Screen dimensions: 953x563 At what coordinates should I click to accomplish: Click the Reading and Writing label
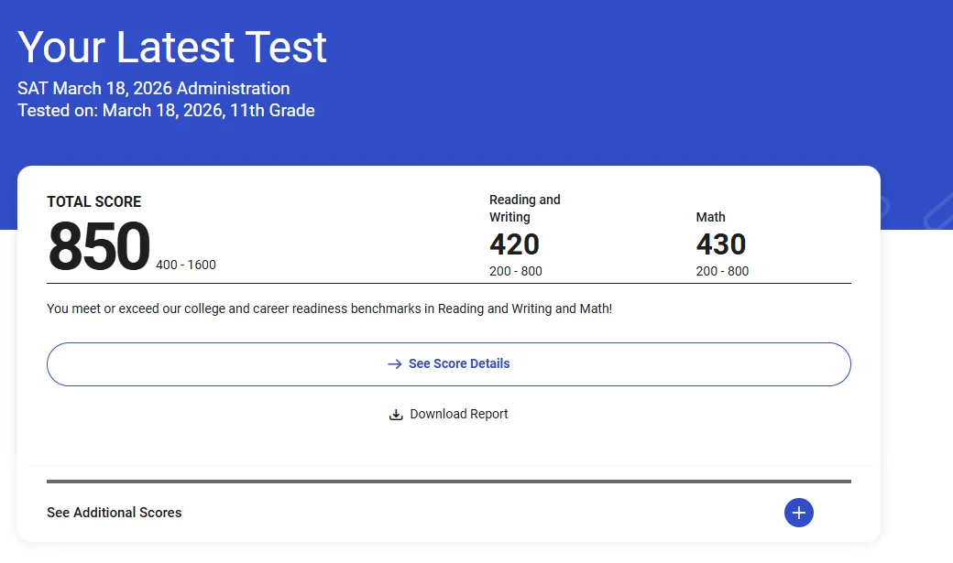point(524,208)
